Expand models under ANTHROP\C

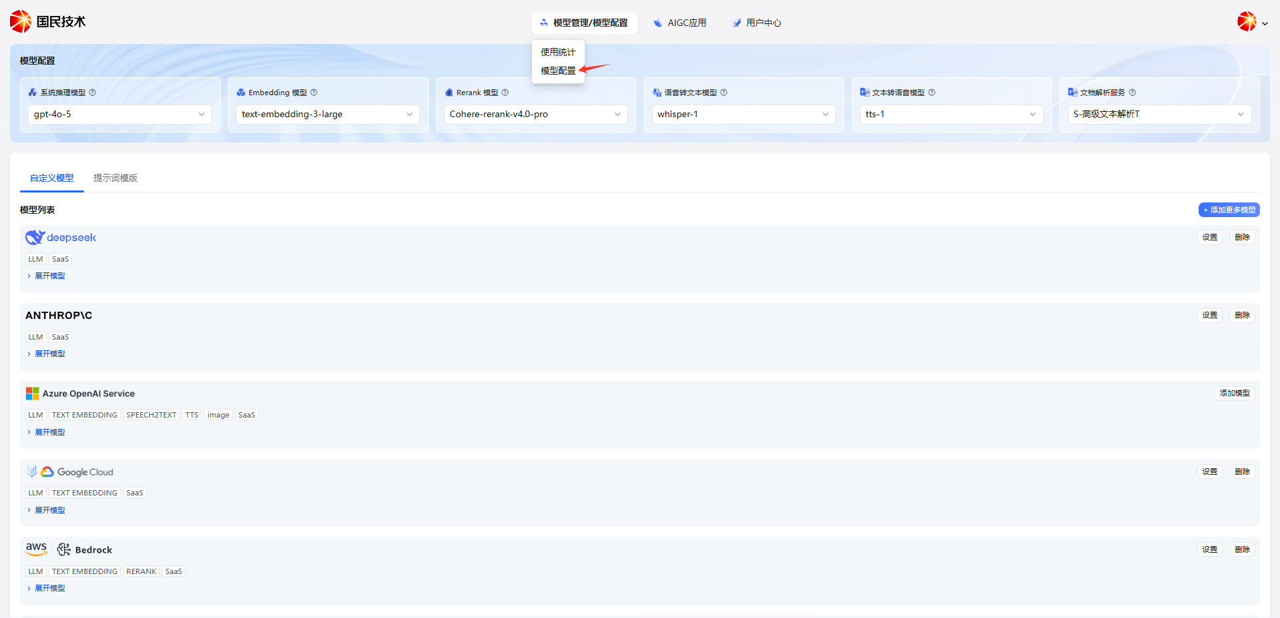click(46, 354)
